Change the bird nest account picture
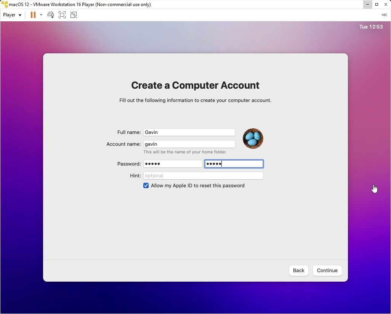 (x=253, y=139)
